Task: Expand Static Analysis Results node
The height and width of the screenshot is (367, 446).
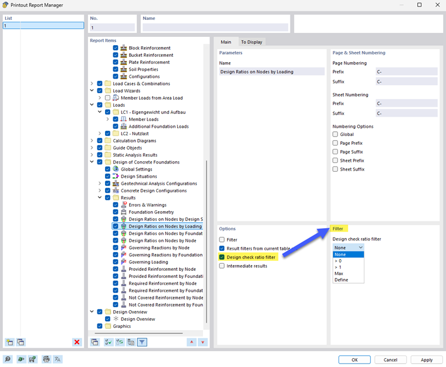Action: point(92,155)
